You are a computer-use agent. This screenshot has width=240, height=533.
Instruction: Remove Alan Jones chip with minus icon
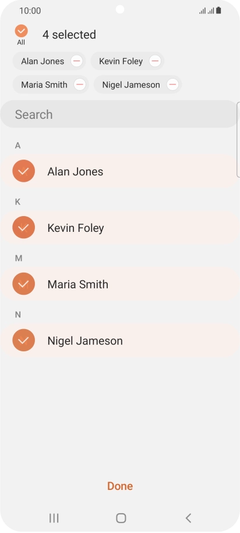[76, 61]
